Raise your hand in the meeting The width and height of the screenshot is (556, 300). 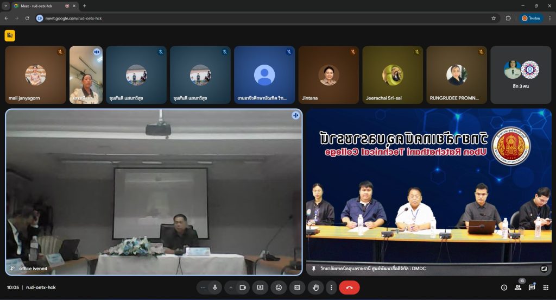tap(315, 287)
